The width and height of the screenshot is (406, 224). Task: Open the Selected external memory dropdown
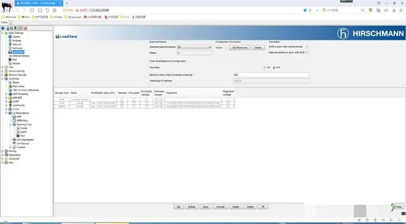(194, 47)
